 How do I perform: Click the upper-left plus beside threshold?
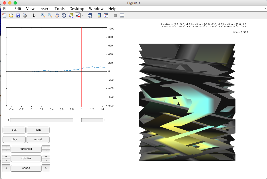coord(6,147)
